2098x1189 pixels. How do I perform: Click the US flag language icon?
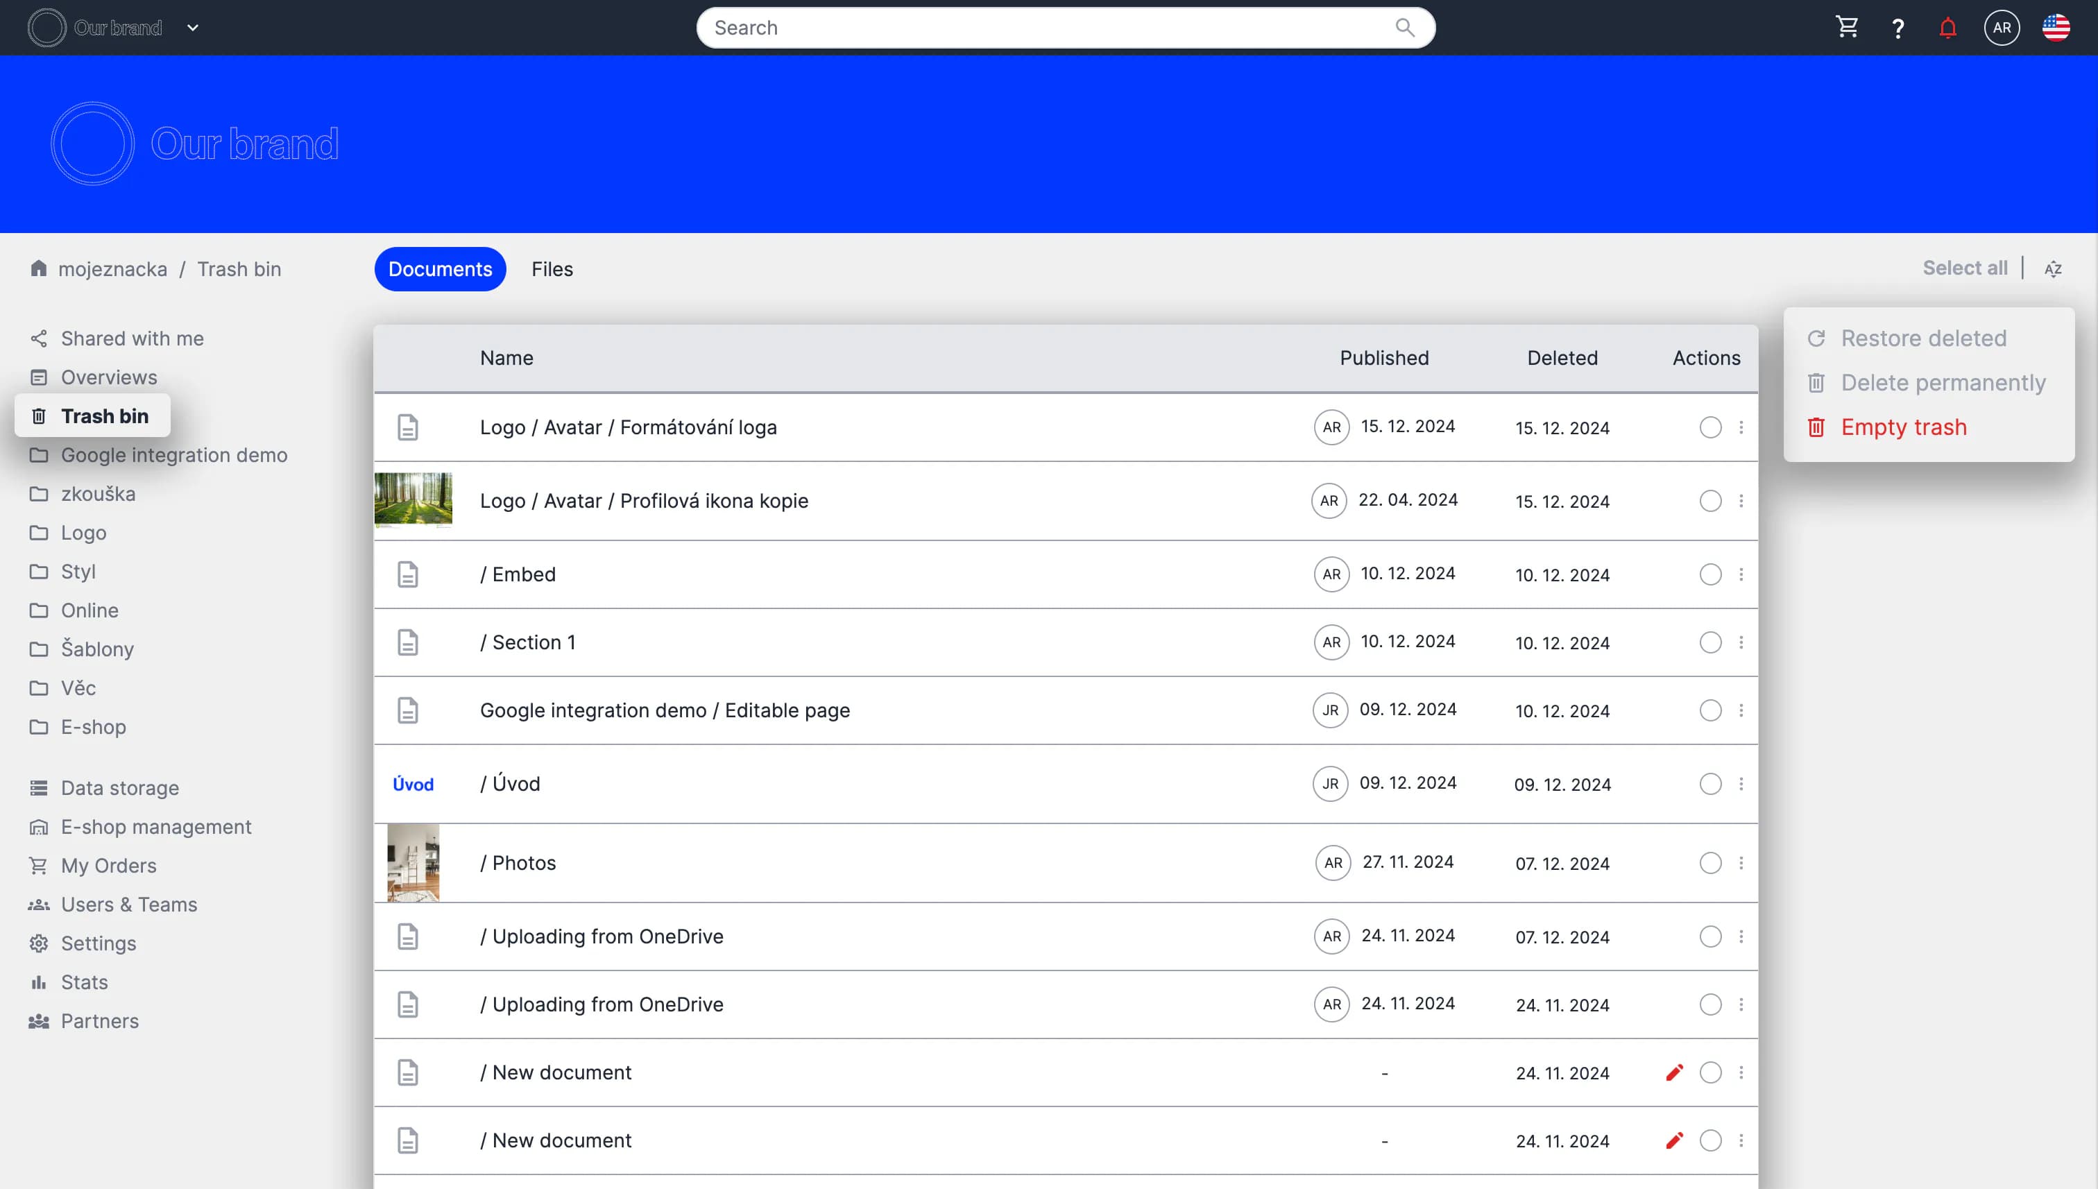[x=2056, y=28]
